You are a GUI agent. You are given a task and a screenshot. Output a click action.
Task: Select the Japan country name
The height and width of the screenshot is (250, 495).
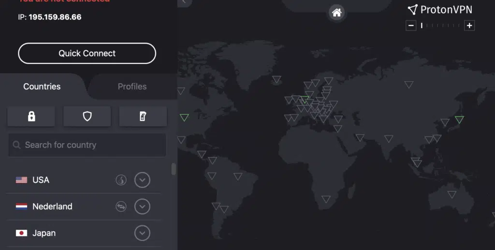point(44,233)
